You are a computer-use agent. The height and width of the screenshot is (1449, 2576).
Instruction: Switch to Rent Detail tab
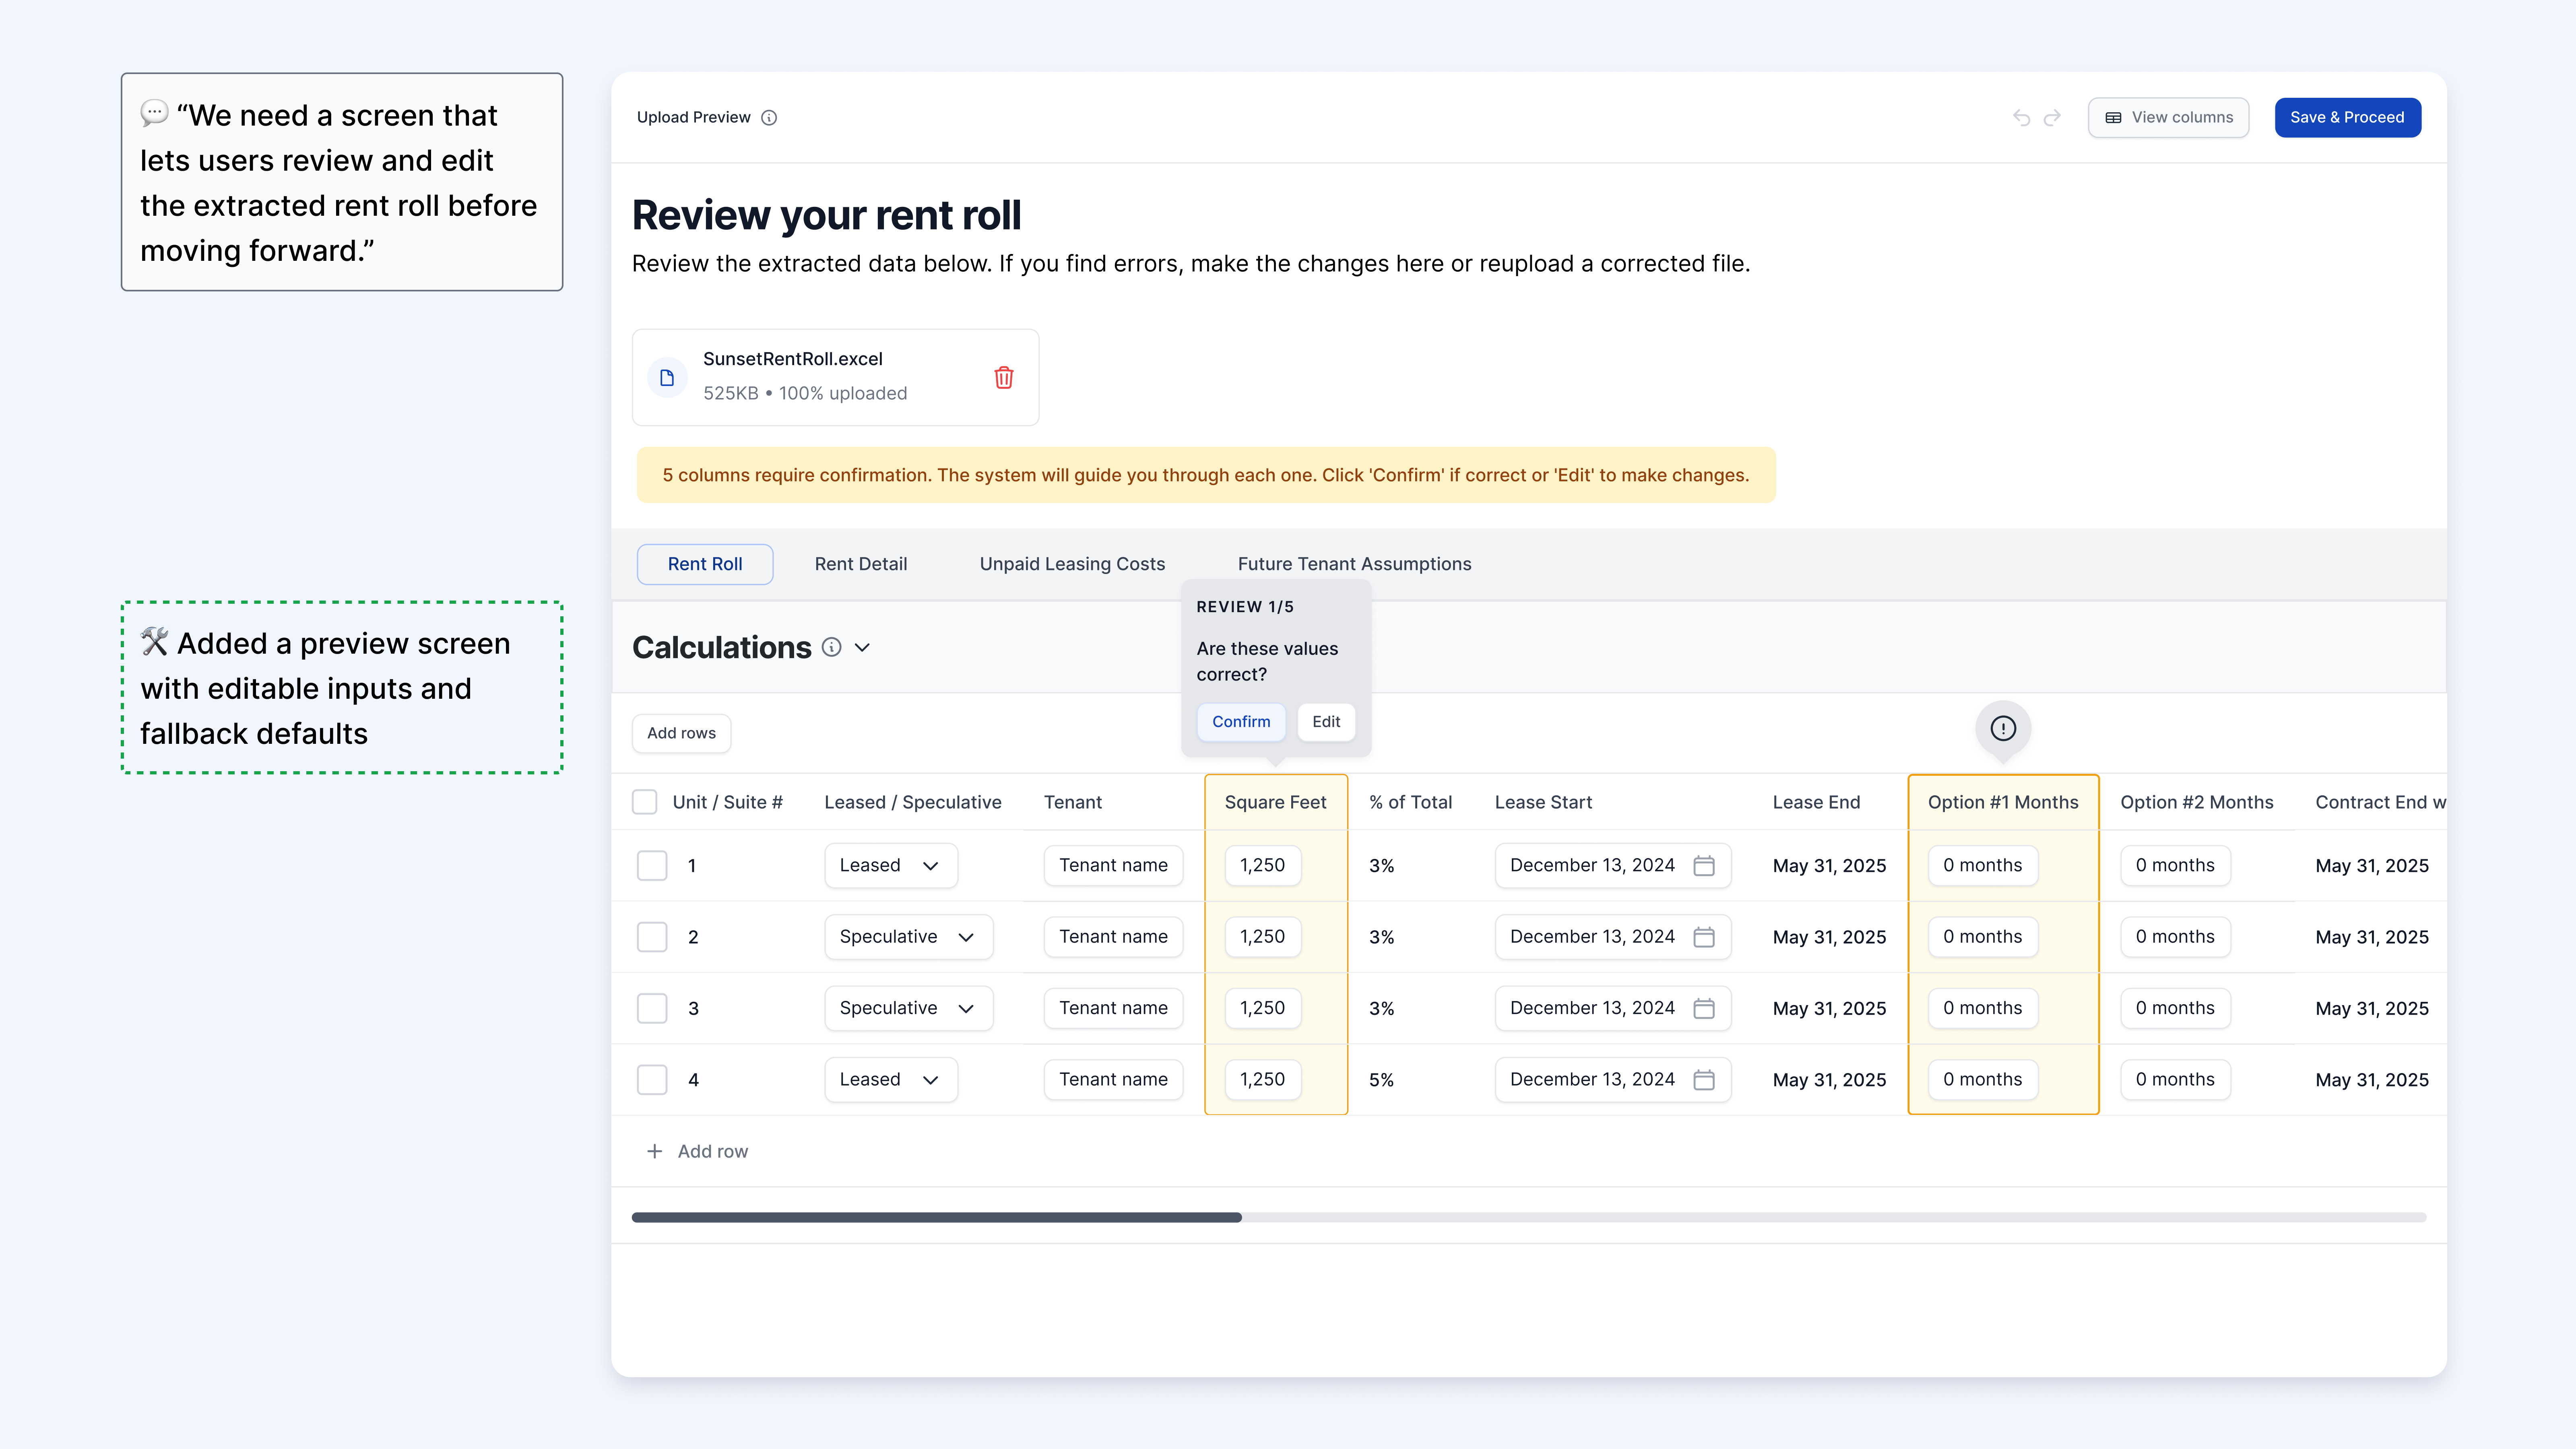pyautogui.click(x=860, y=564)
